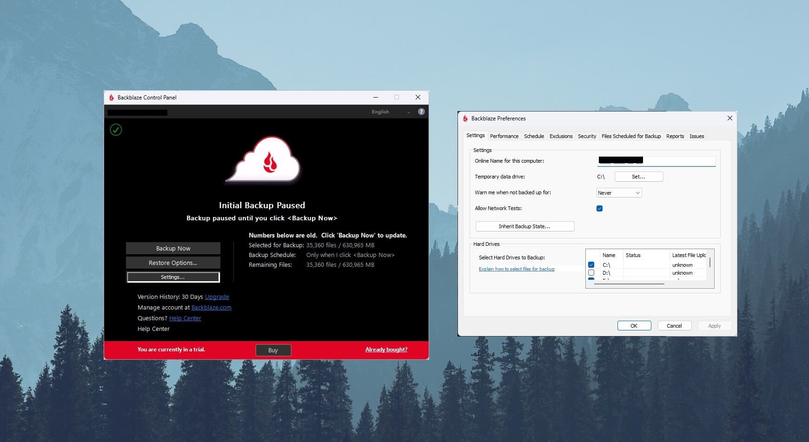Screen dimensions: 809x442
Task: Click the Set... temporary data drive button
Action: pyautogui.click(x=638, y=177)
